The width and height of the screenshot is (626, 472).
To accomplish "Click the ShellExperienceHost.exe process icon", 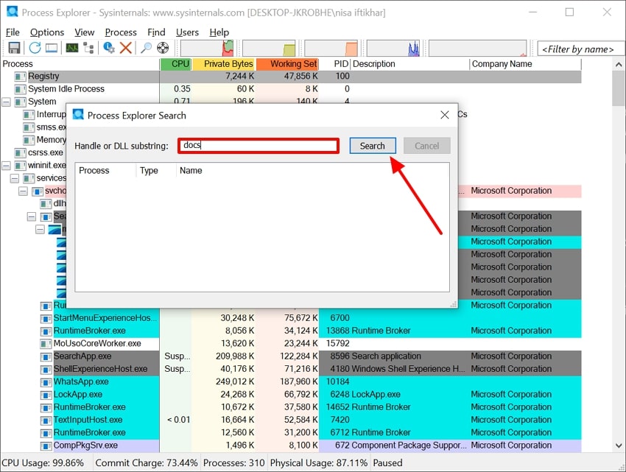I will pyautogui.click(x=46, y=370).
